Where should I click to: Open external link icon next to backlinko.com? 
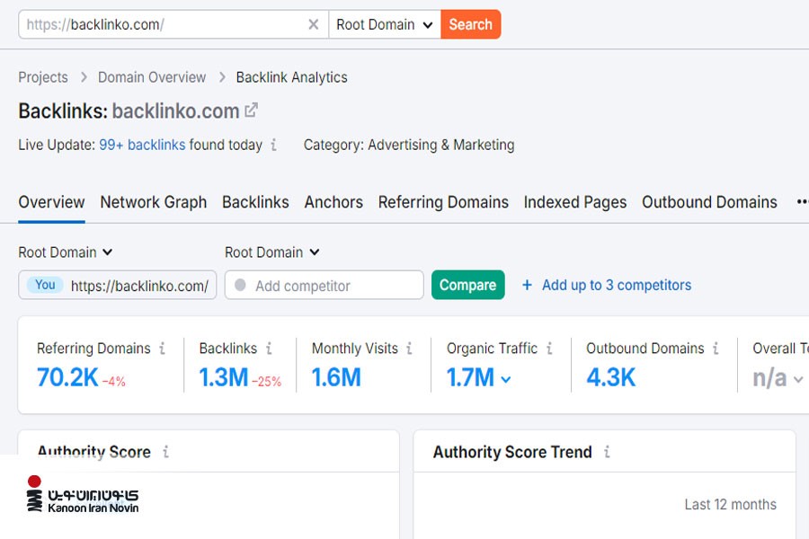click(252, 110)
